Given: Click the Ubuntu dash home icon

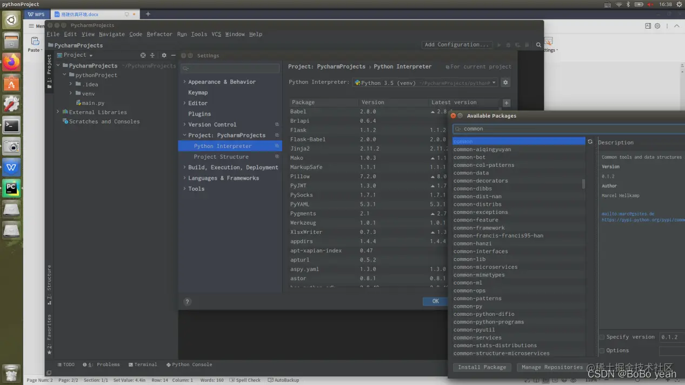Looking at the screenshot, I should pos(11,20).
